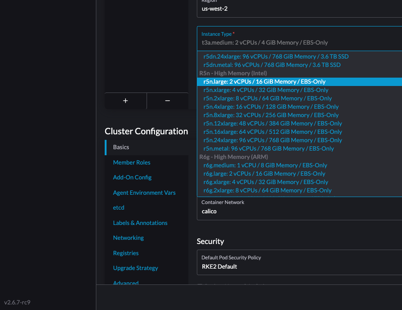402x310 pixels.
Task: Open the Networking configuration section
Action: coord(128,237)
